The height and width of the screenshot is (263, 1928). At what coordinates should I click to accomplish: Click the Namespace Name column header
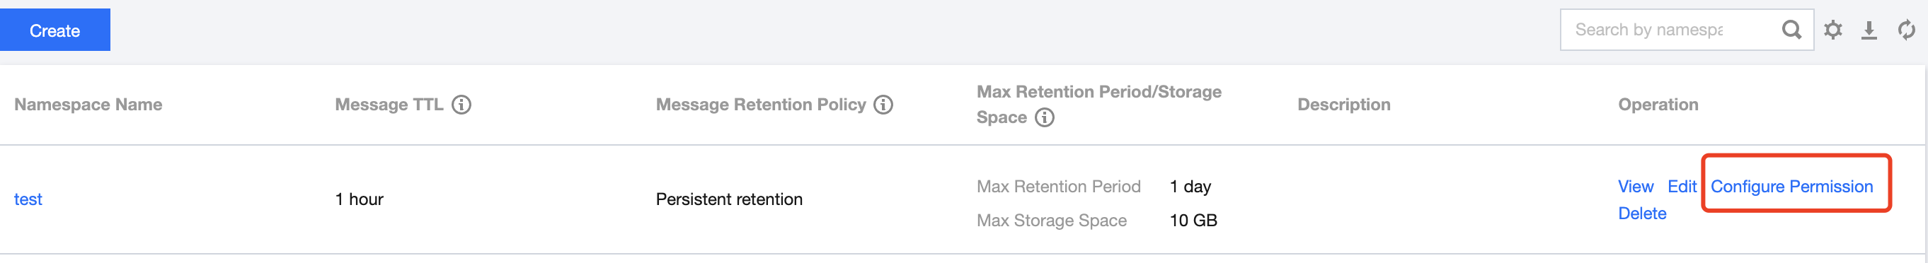pyautogui.click(x=88, y=105)
